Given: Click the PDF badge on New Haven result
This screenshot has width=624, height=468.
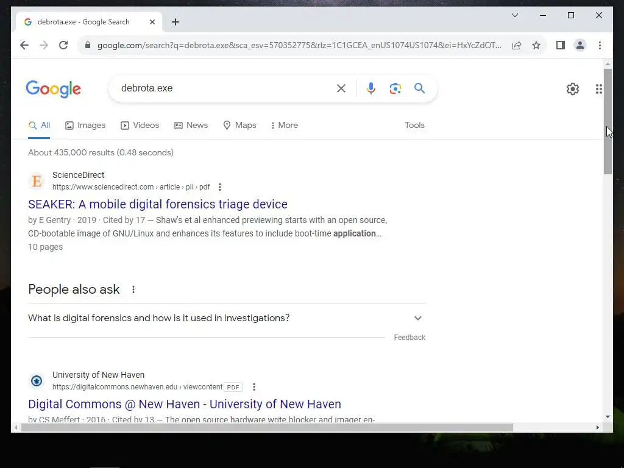Looking at the screenshot, I should tap(233, 387).
